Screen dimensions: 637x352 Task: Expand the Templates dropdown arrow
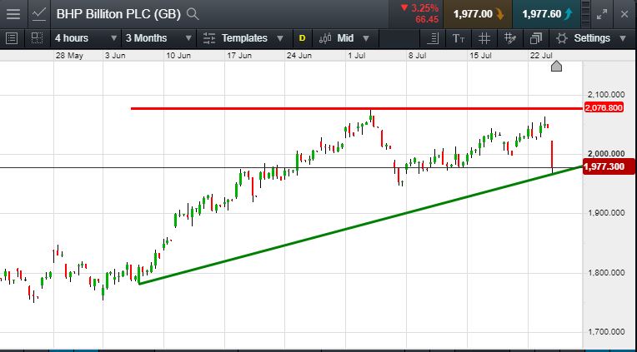pyautogui.click(x=280, y=38)
